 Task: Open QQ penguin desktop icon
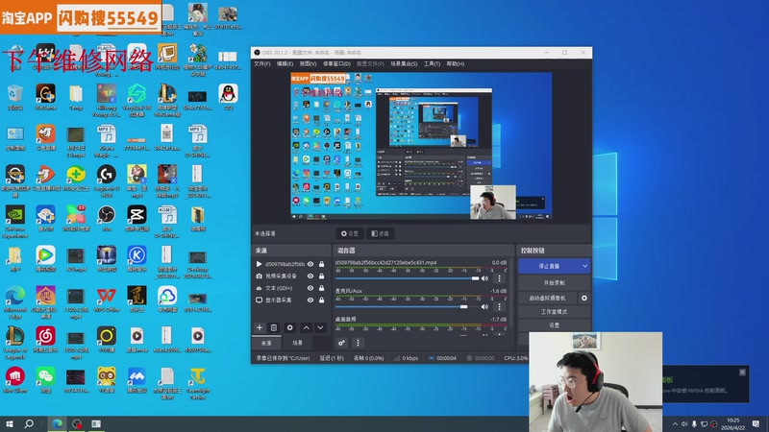[228, 97]
